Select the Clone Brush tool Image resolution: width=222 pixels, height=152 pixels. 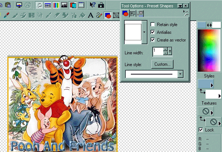pyautogui.click(x=23, y=15)
